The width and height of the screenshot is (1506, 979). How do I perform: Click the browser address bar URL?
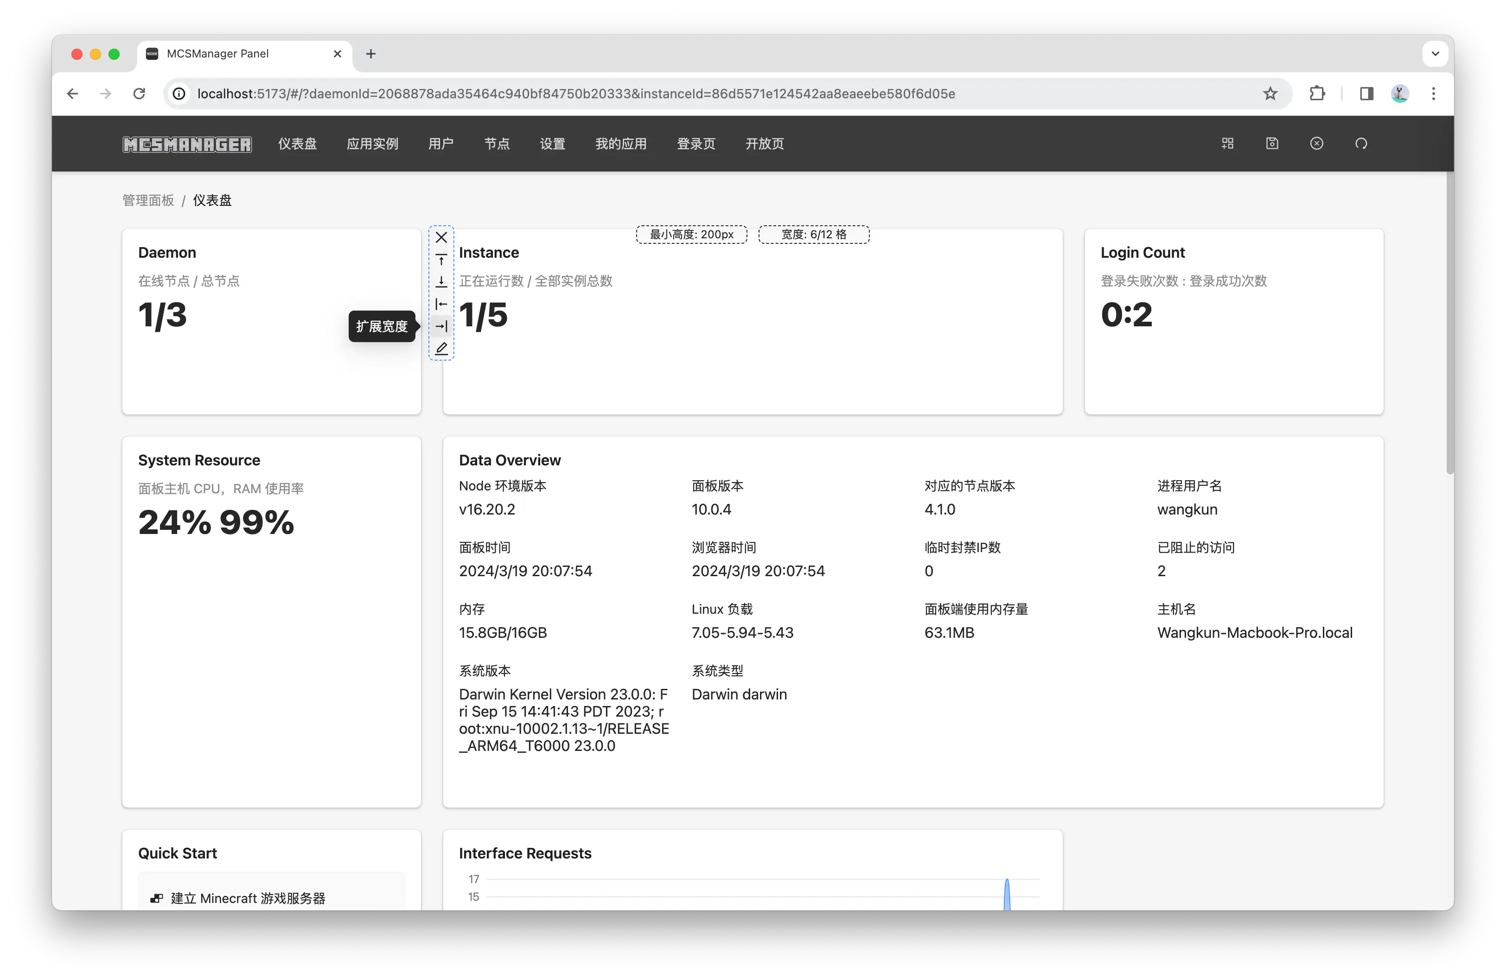[576, 94]
